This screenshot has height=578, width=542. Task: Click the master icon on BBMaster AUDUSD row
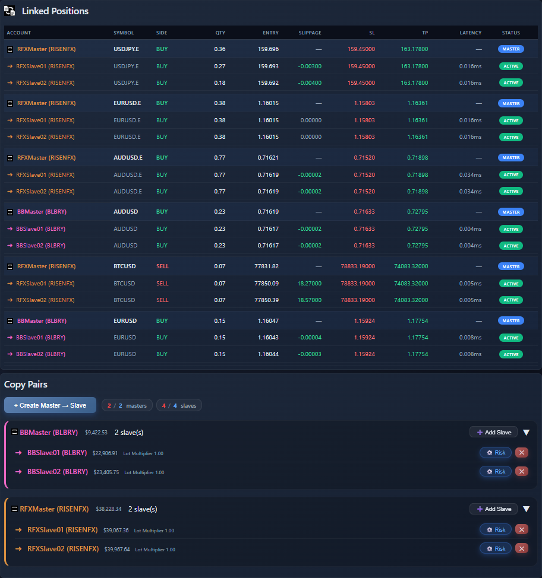click(x=10, y=212)
